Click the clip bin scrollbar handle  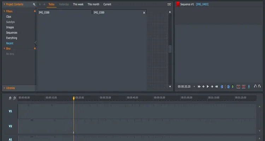tap(170, 49)
